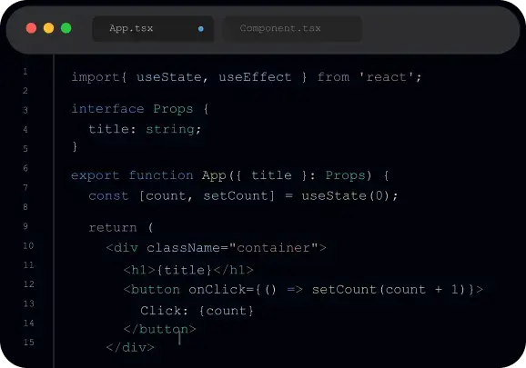Screen dimensions: 526x368
Task: Click 'setCount]' in the const declaration
Action: (238, 196)
